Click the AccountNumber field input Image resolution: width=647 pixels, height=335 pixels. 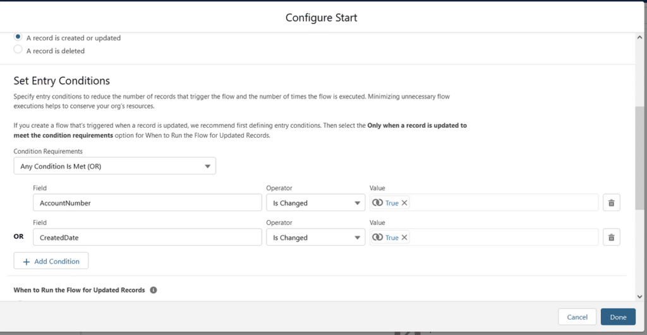(x=147, y=202)
